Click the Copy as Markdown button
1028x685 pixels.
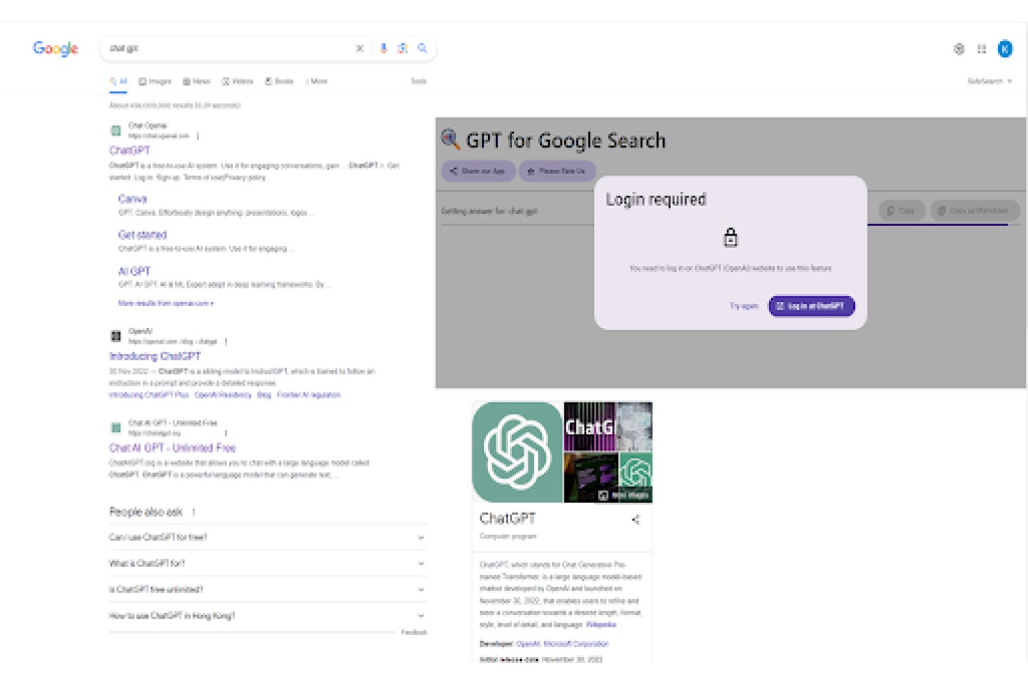pos(975,210)
